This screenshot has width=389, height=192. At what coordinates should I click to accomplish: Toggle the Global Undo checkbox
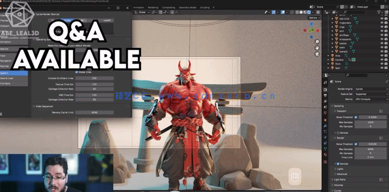[x=77, y=72]
